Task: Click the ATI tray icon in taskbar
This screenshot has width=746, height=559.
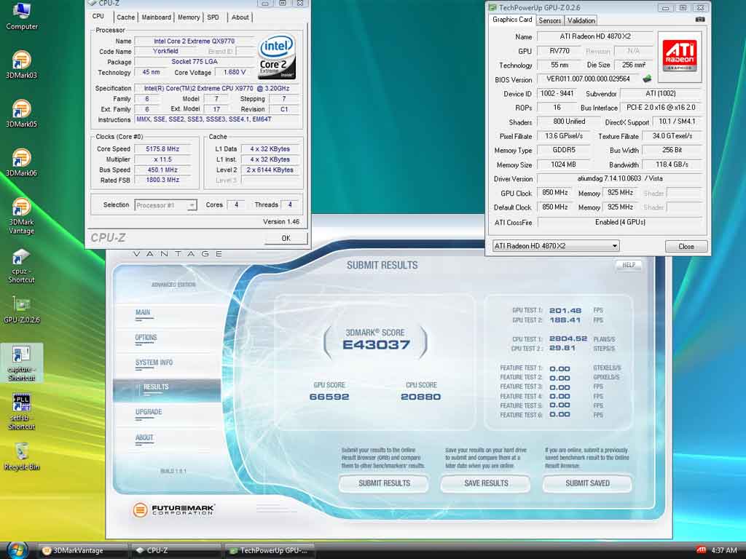Action: point(701,550)
